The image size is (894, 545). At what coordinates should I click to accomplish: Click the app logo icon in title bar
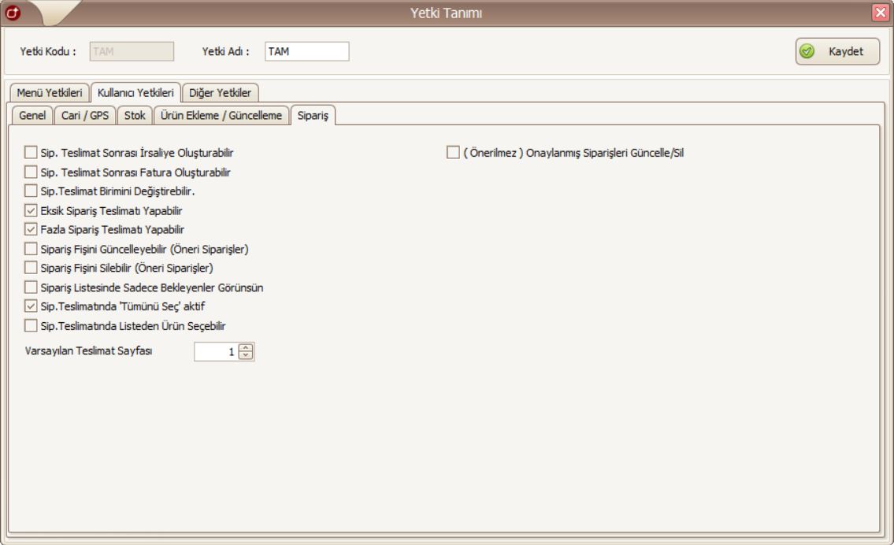12,12
